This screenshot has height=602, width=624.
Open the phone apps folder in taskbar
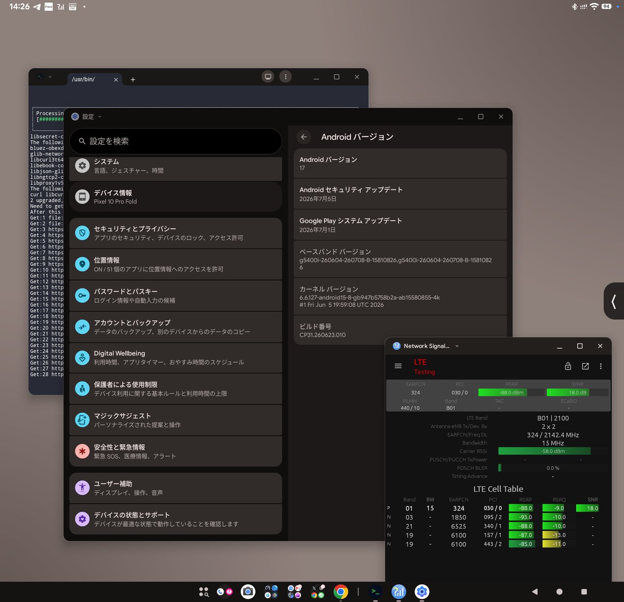tap(225, 592)
